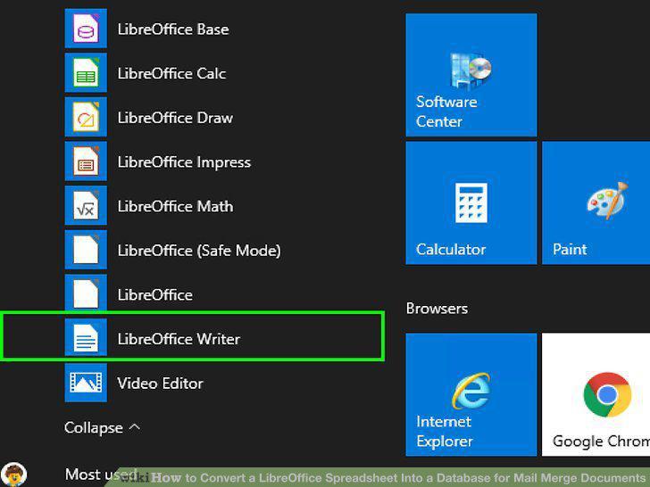650x487 pixels.
Task: Click the LibreOffice (Safe Mode) label
Action: [199, 251]
